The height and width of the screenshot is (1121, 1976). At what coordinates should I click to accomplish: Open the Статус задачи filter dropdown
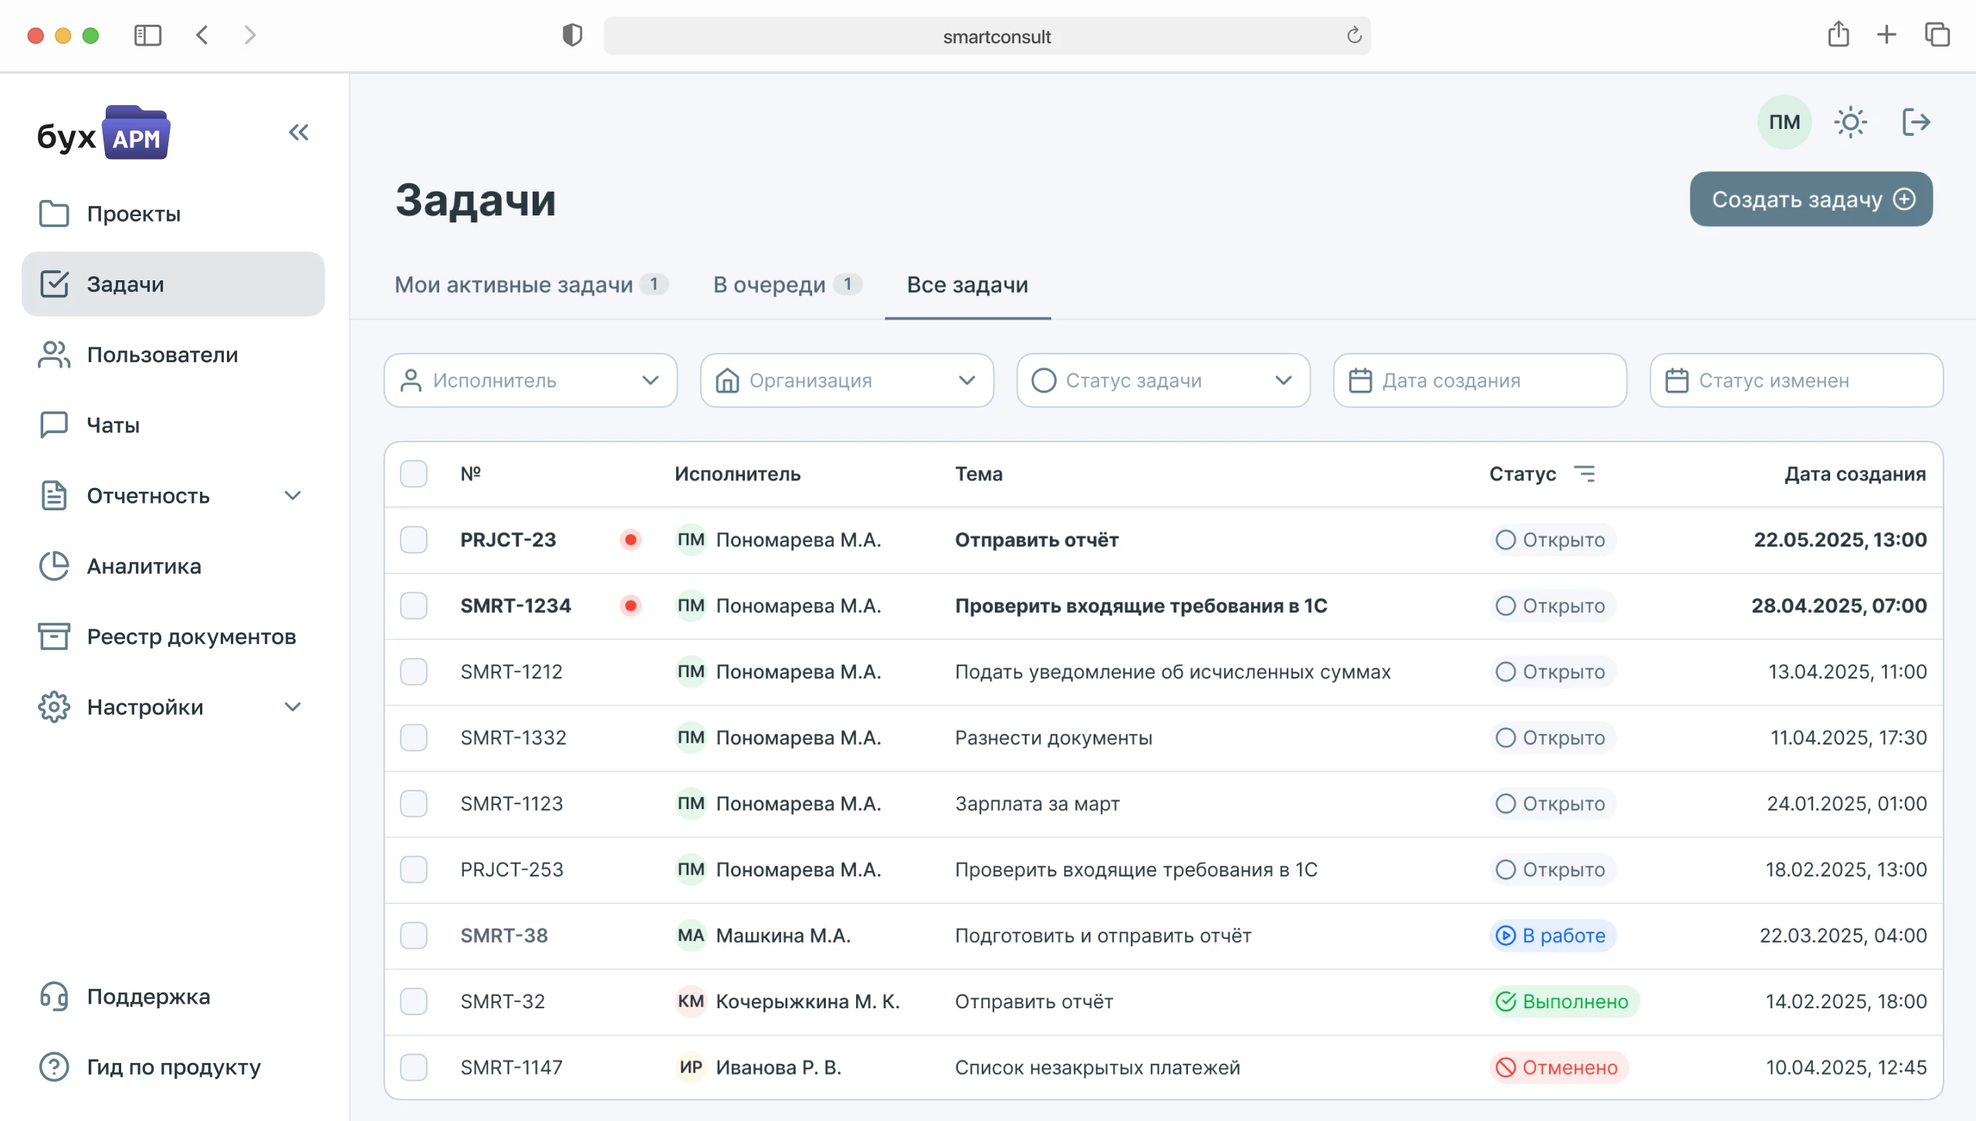pyautogui.click(x=1163, y=381)
